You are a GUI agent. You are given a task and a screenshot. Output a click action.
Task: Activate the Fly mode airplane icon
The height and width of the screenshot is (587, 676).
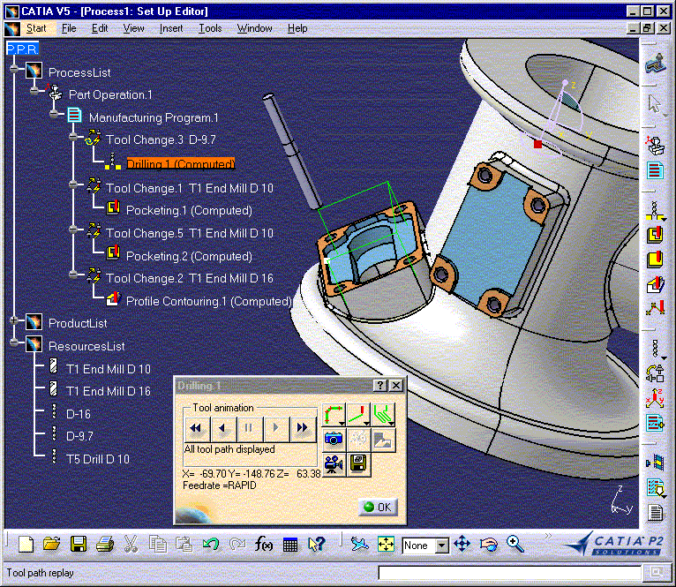(x=359, y=545)
